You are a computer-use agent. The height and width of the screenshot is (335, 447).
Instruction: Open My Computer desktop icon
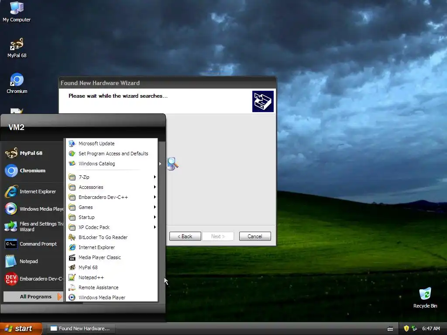[x=17, y=11]
